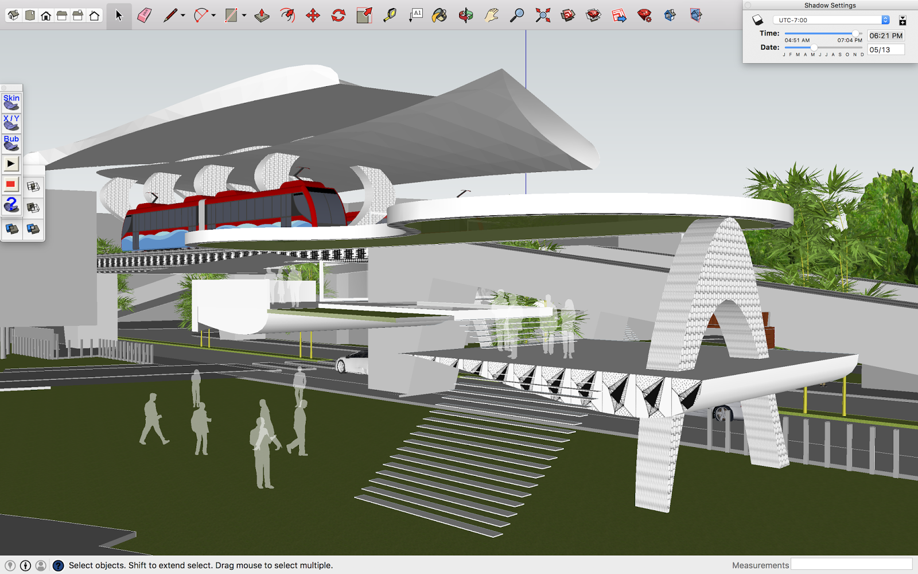918x574 pixels.
Task: Pick the Tape Measure tool
Action: (x=391, y=15)
